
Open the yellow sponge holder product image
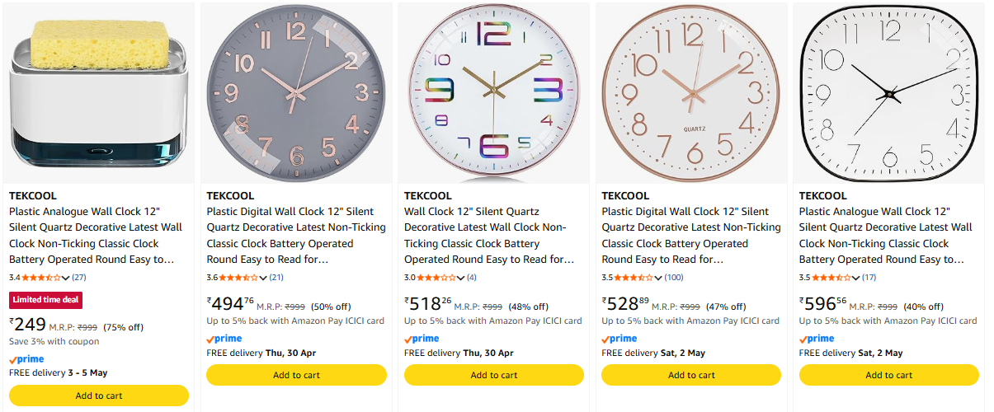point(99,92)
